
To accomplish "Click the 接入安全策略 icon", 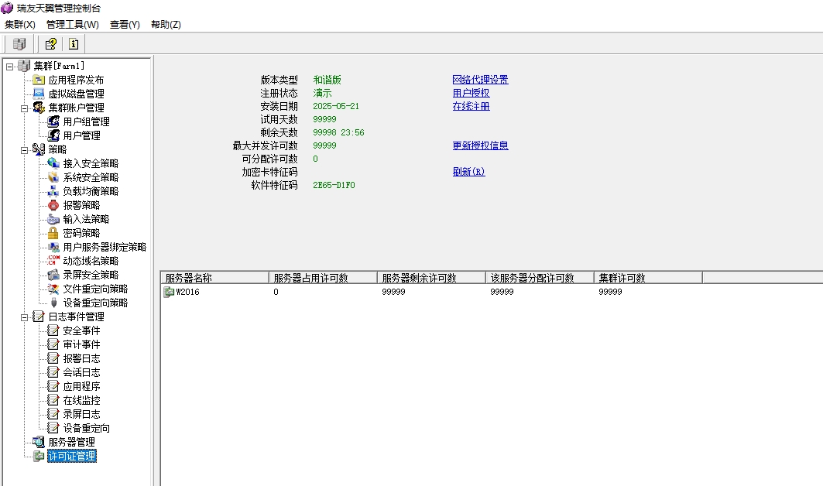I will tap(53, 163).
